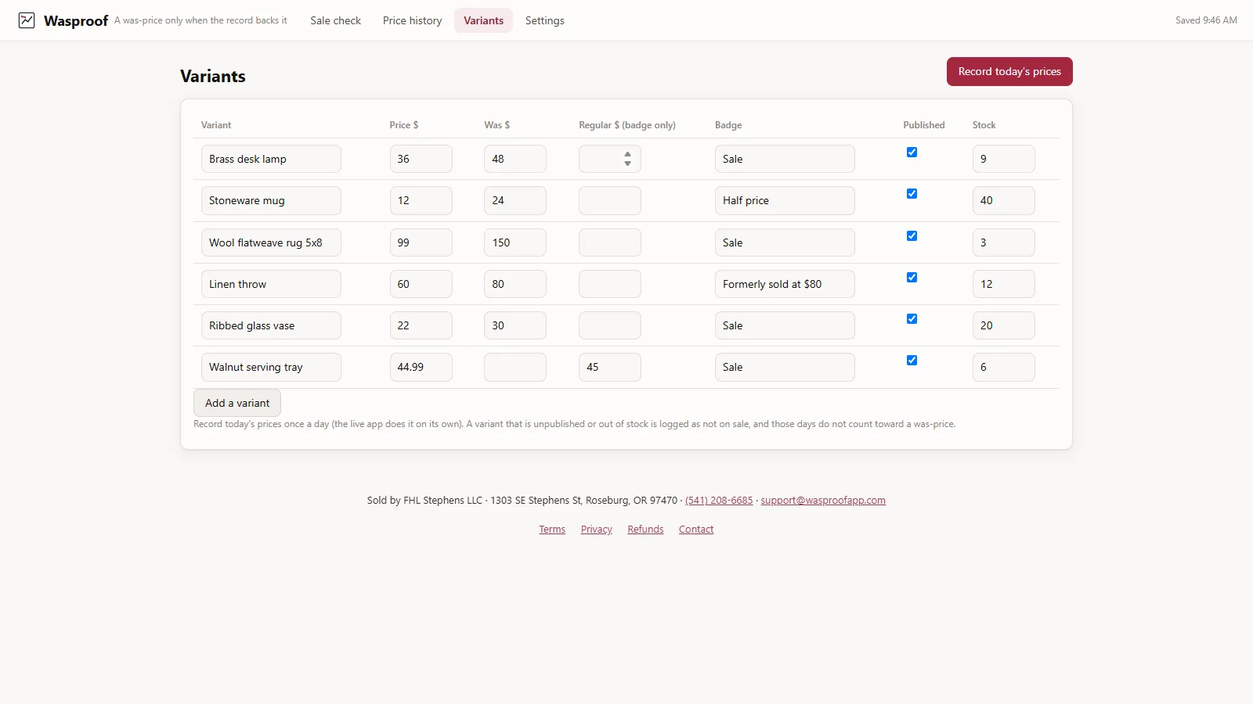Click the Wasproof brand name

(76, 20)
